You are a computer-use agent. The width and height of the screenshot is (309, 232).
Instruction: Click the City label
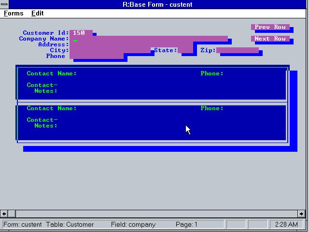point(59,50)
